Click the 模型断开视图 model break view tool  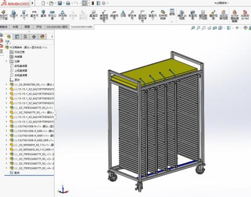pos(203,15)
